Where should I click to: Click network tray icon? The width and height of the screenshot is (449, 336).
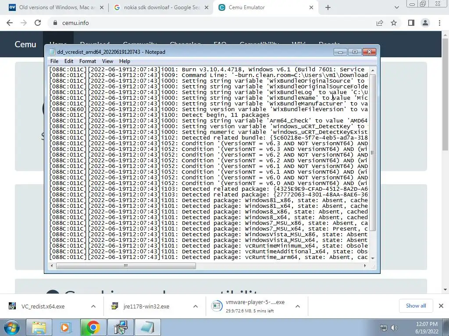(x=383, y=328)
